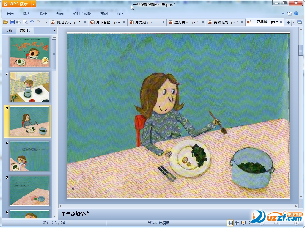305x228 pixels.
Task: Print the presentation via the printer icon
Action: [19, 22]
